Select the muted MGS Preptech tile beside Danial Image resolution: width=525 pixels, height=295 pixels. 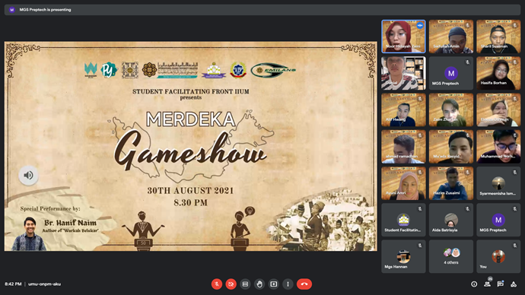click(x=451, y=73)
